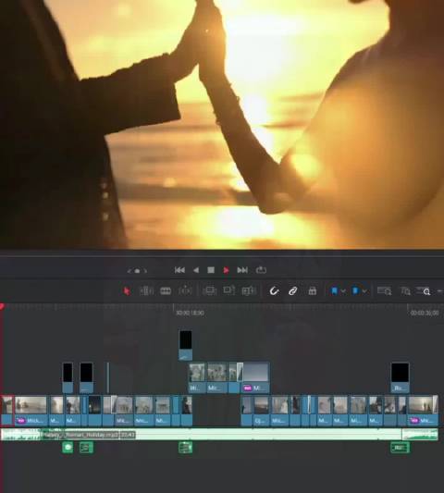Open the flag color dropdown arrow
Screen dimensions: 444x493
[343, 291]
